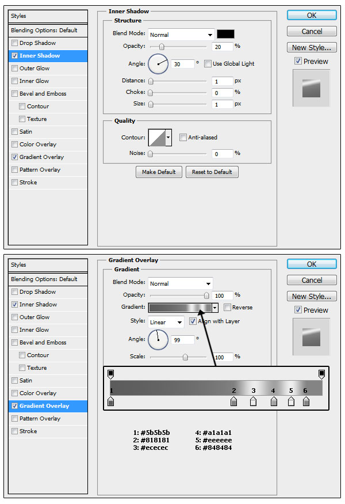Click Scale value field
This screenshot has width=345, height=504.
point(223,357)
